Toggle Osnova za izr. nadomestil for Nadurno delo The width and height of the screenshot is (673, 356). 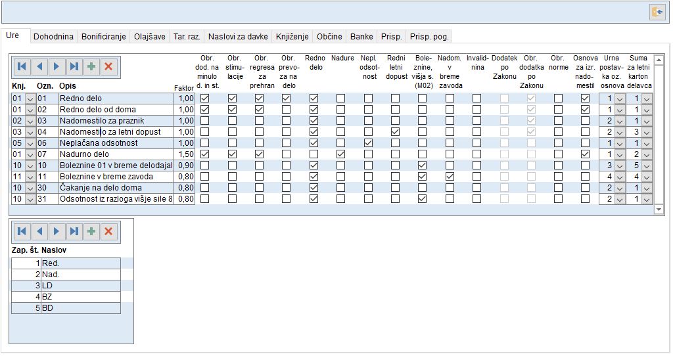coord(585,154)
